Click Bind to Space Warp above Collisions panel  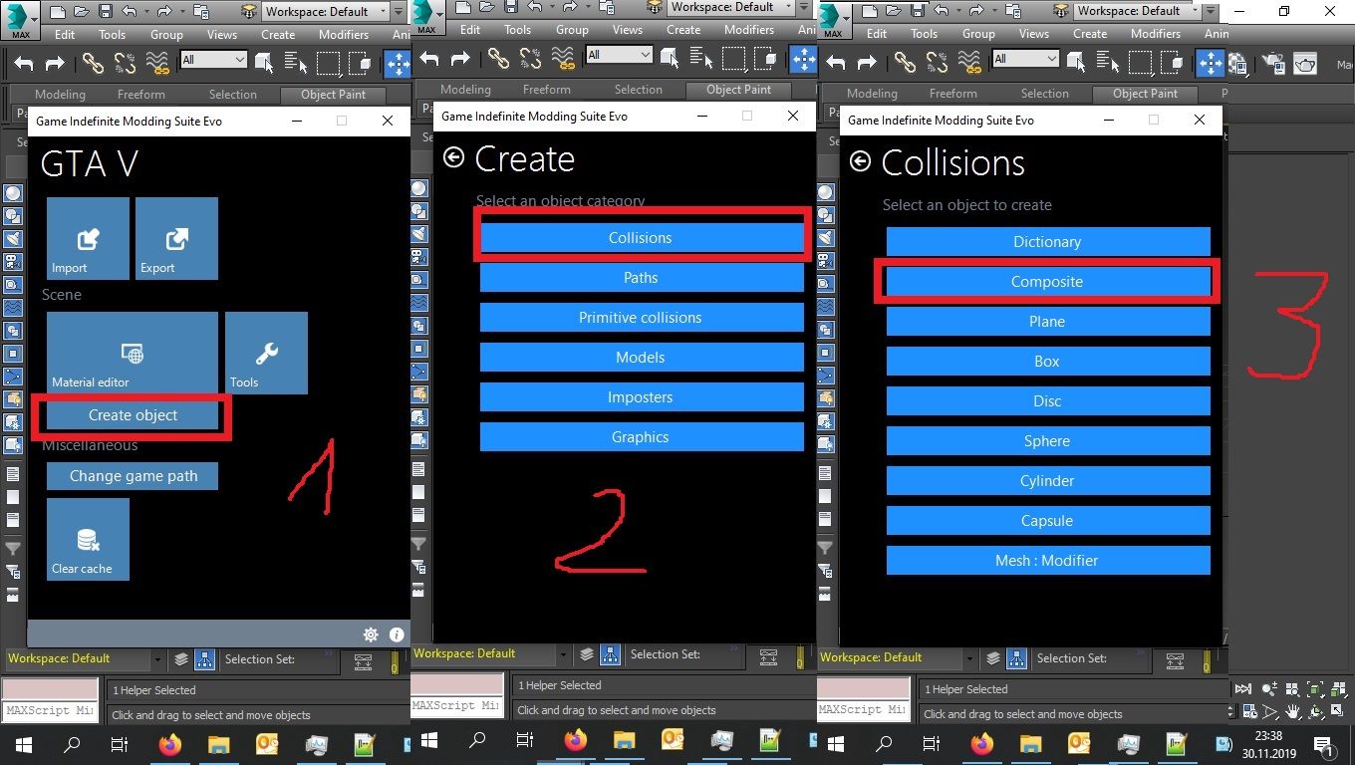(968, 62)
